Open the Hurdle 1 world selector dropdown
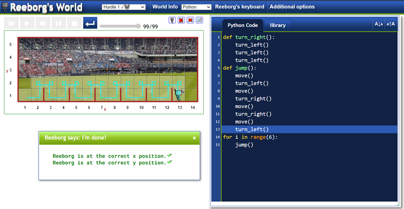This screenshot has width=404, height=209. 123,7
